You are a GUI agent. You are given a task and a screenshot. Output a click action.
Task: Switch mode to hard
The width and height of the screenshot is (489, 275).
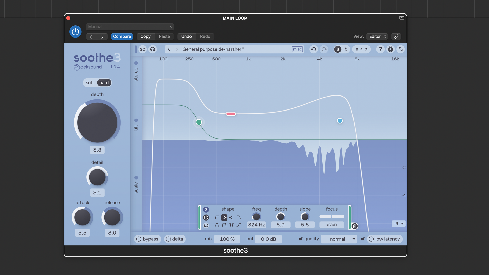(x=104, y=83)
